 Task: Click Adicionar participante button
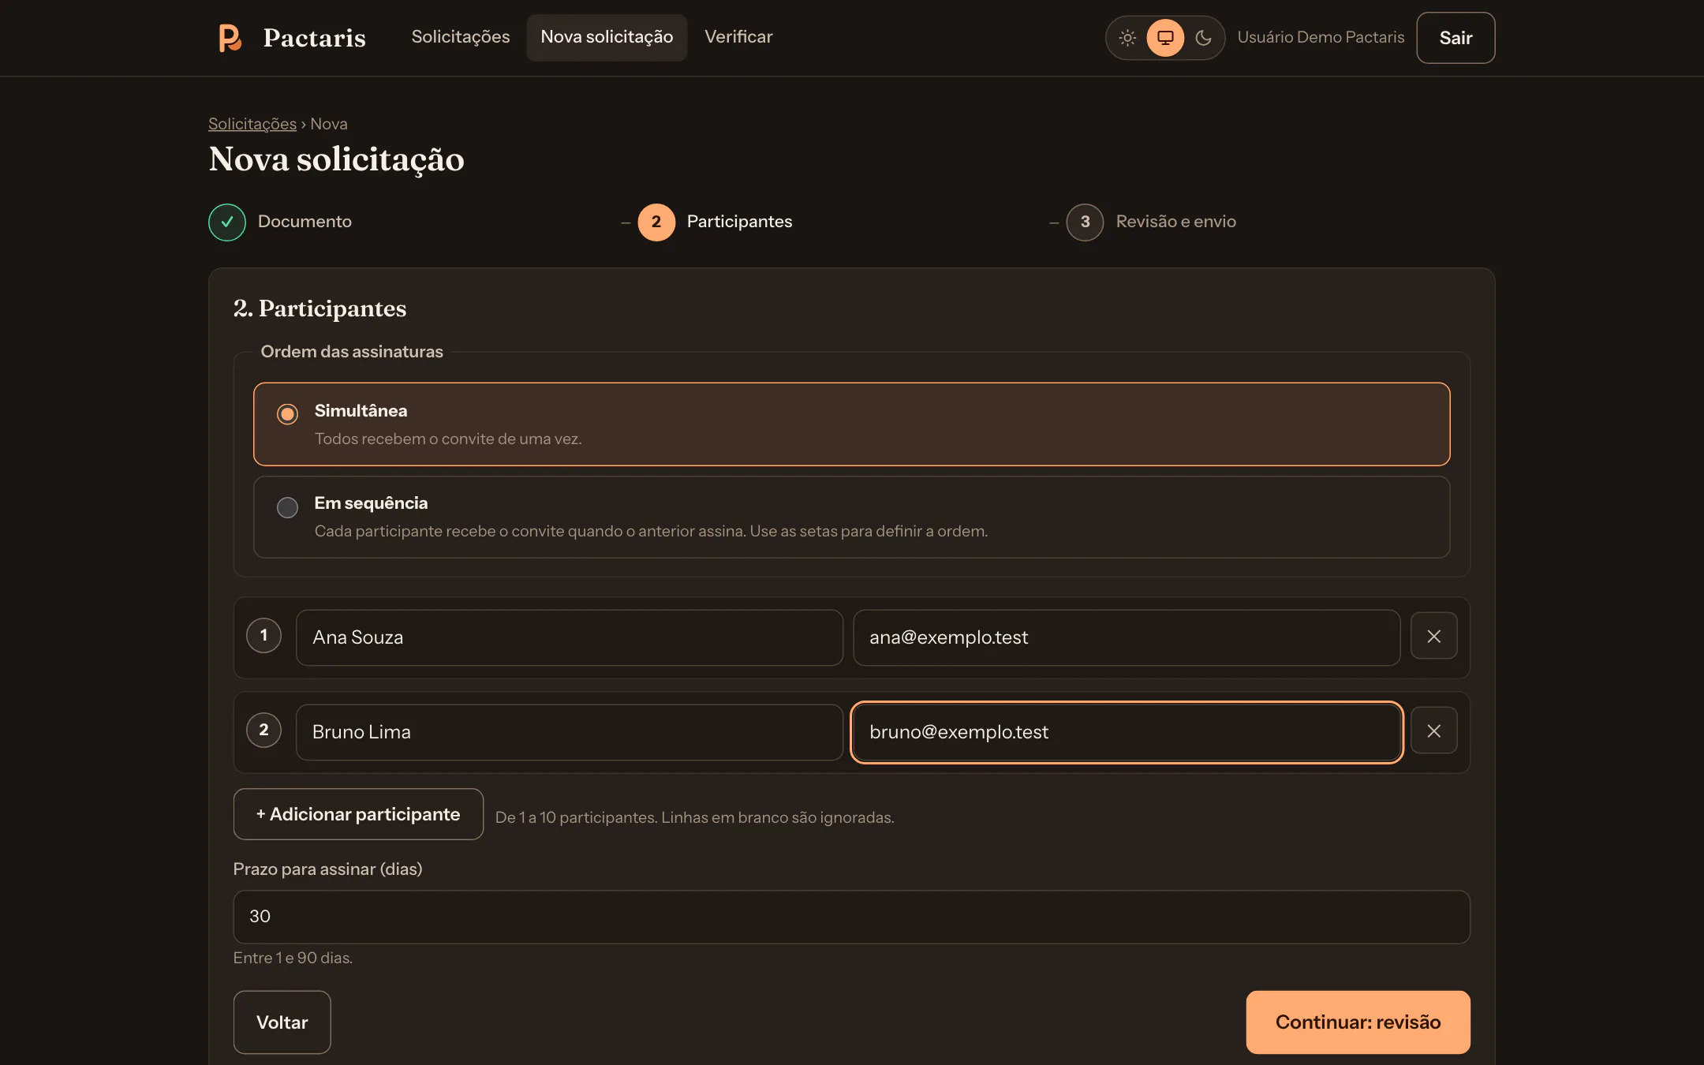coord(358,814)
